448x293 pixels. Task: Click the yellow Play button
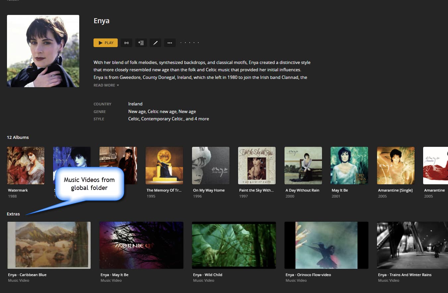pos(105,43)
